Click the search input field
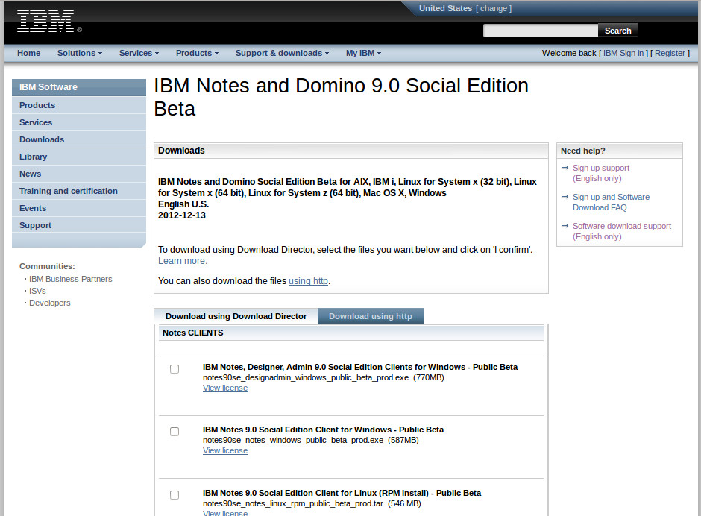This screenshot has height=516, width=701. point(541,31)
